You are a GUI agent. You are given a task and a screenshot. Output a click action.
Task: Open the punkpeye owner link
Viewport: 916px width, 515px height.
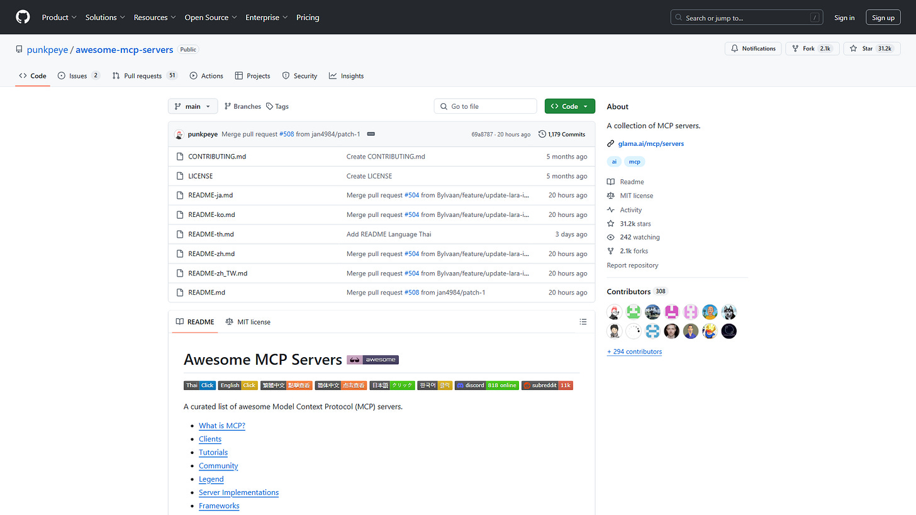coord(47,50)
